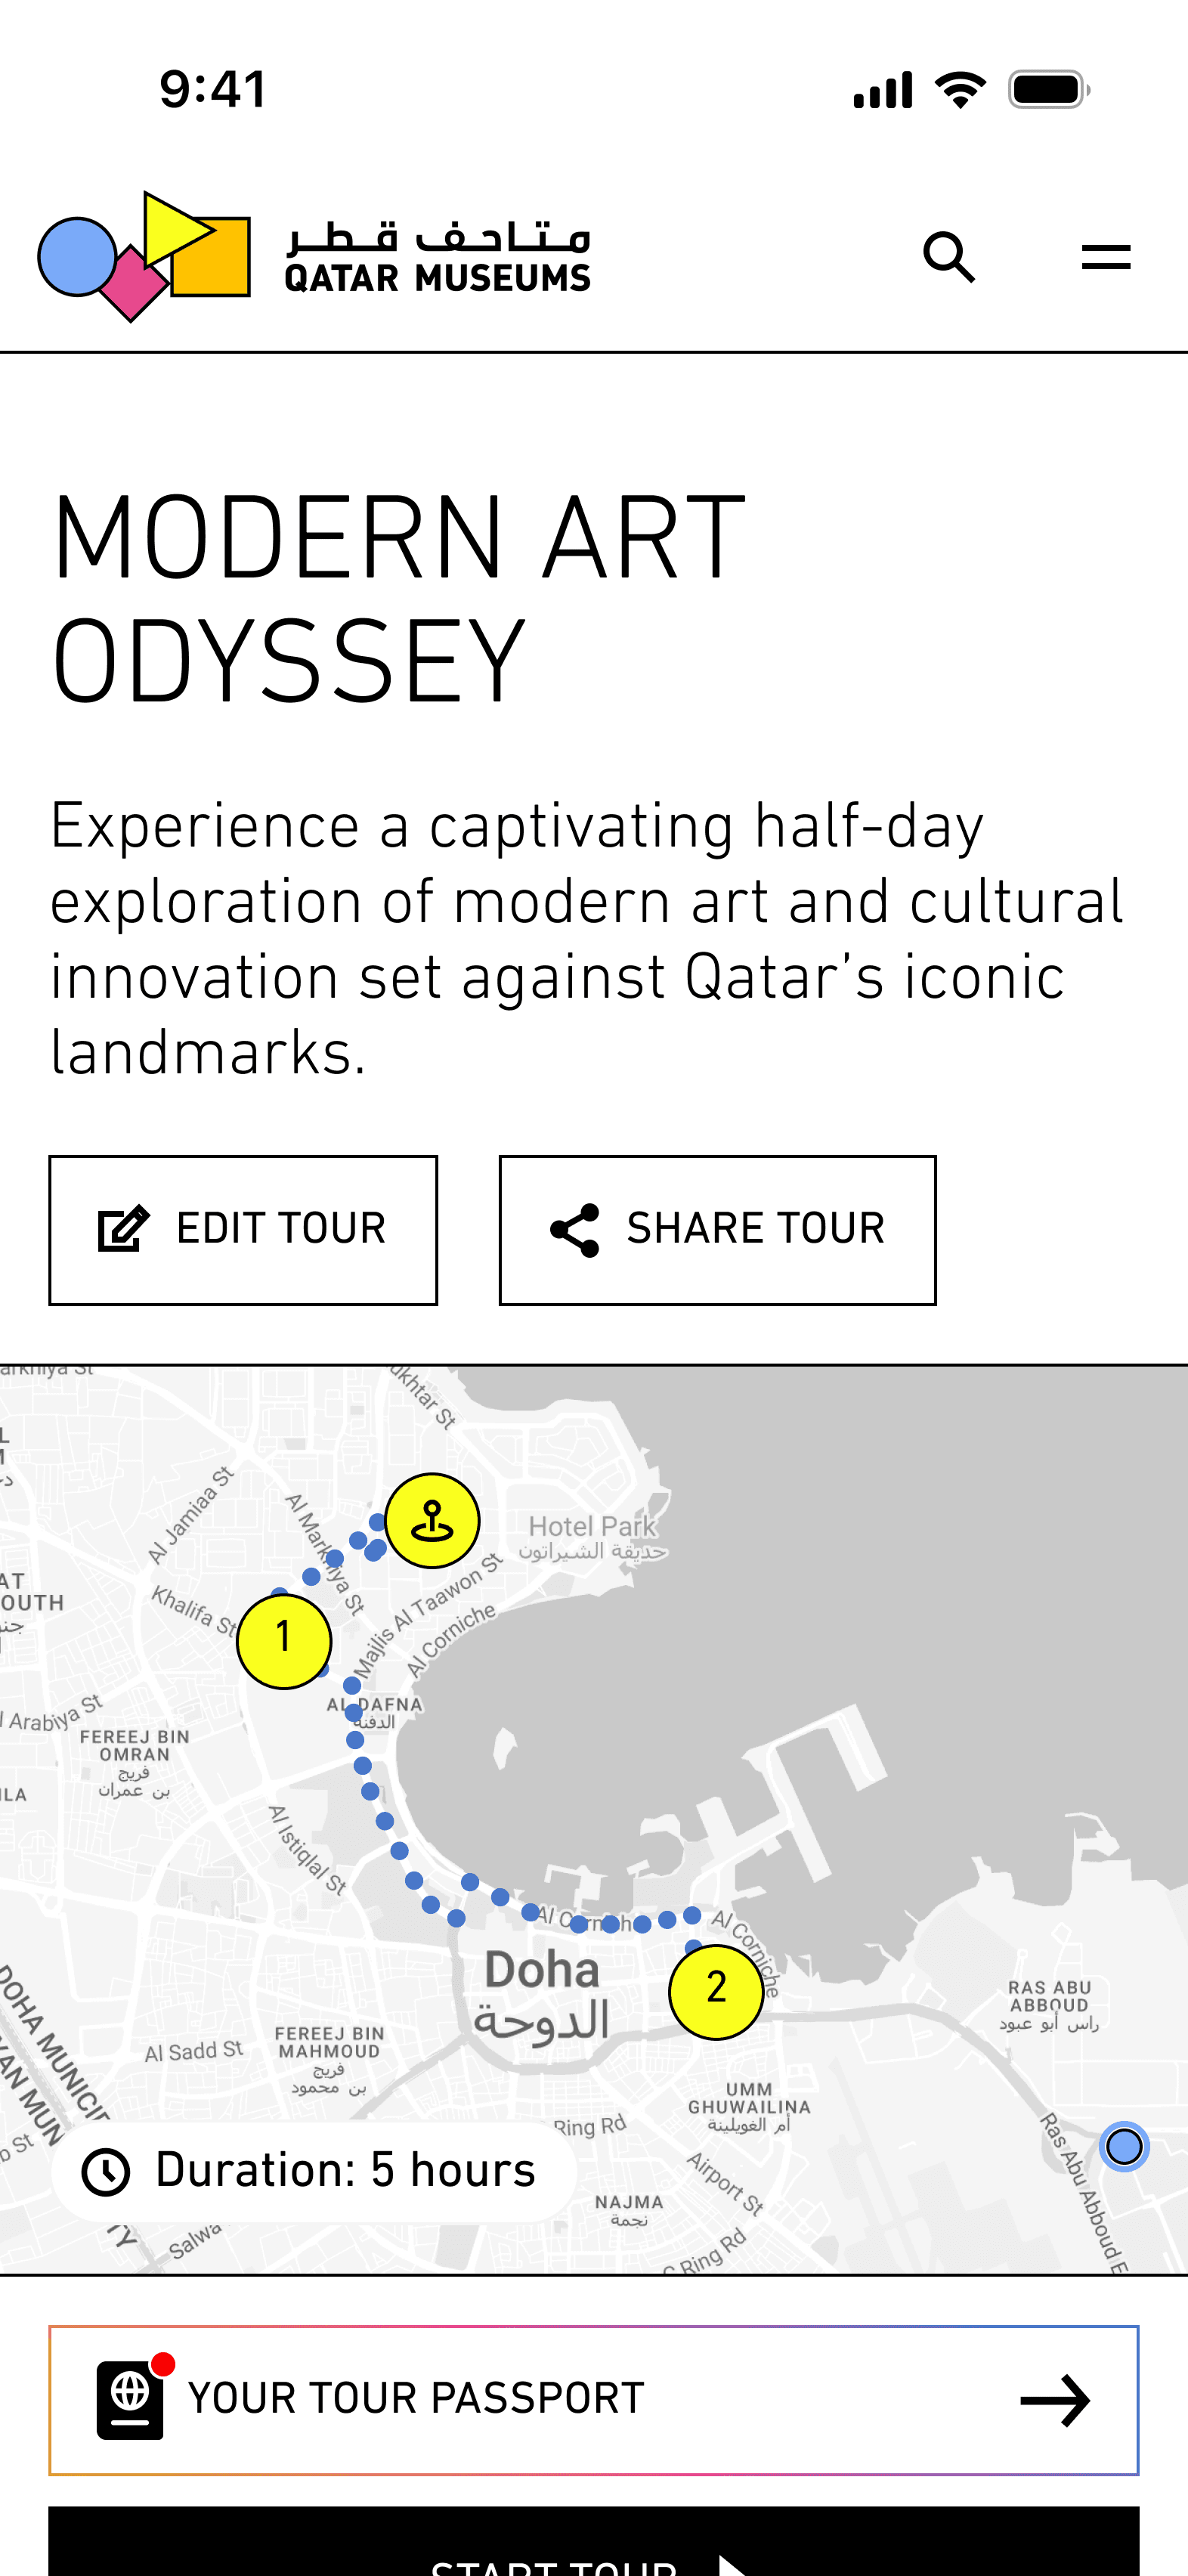1188x2576 pixels.
Task: Tap the Duration: 5 hours label
Action: pyautogui.click(x=345, y=2170)
